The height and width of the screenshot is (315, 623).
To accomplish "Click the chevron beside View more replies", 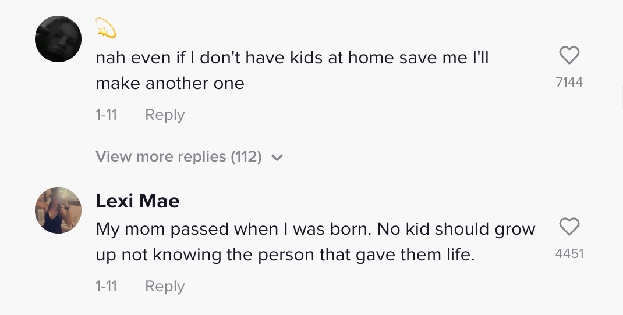I will pyautogui.click(x=277, y=157).
